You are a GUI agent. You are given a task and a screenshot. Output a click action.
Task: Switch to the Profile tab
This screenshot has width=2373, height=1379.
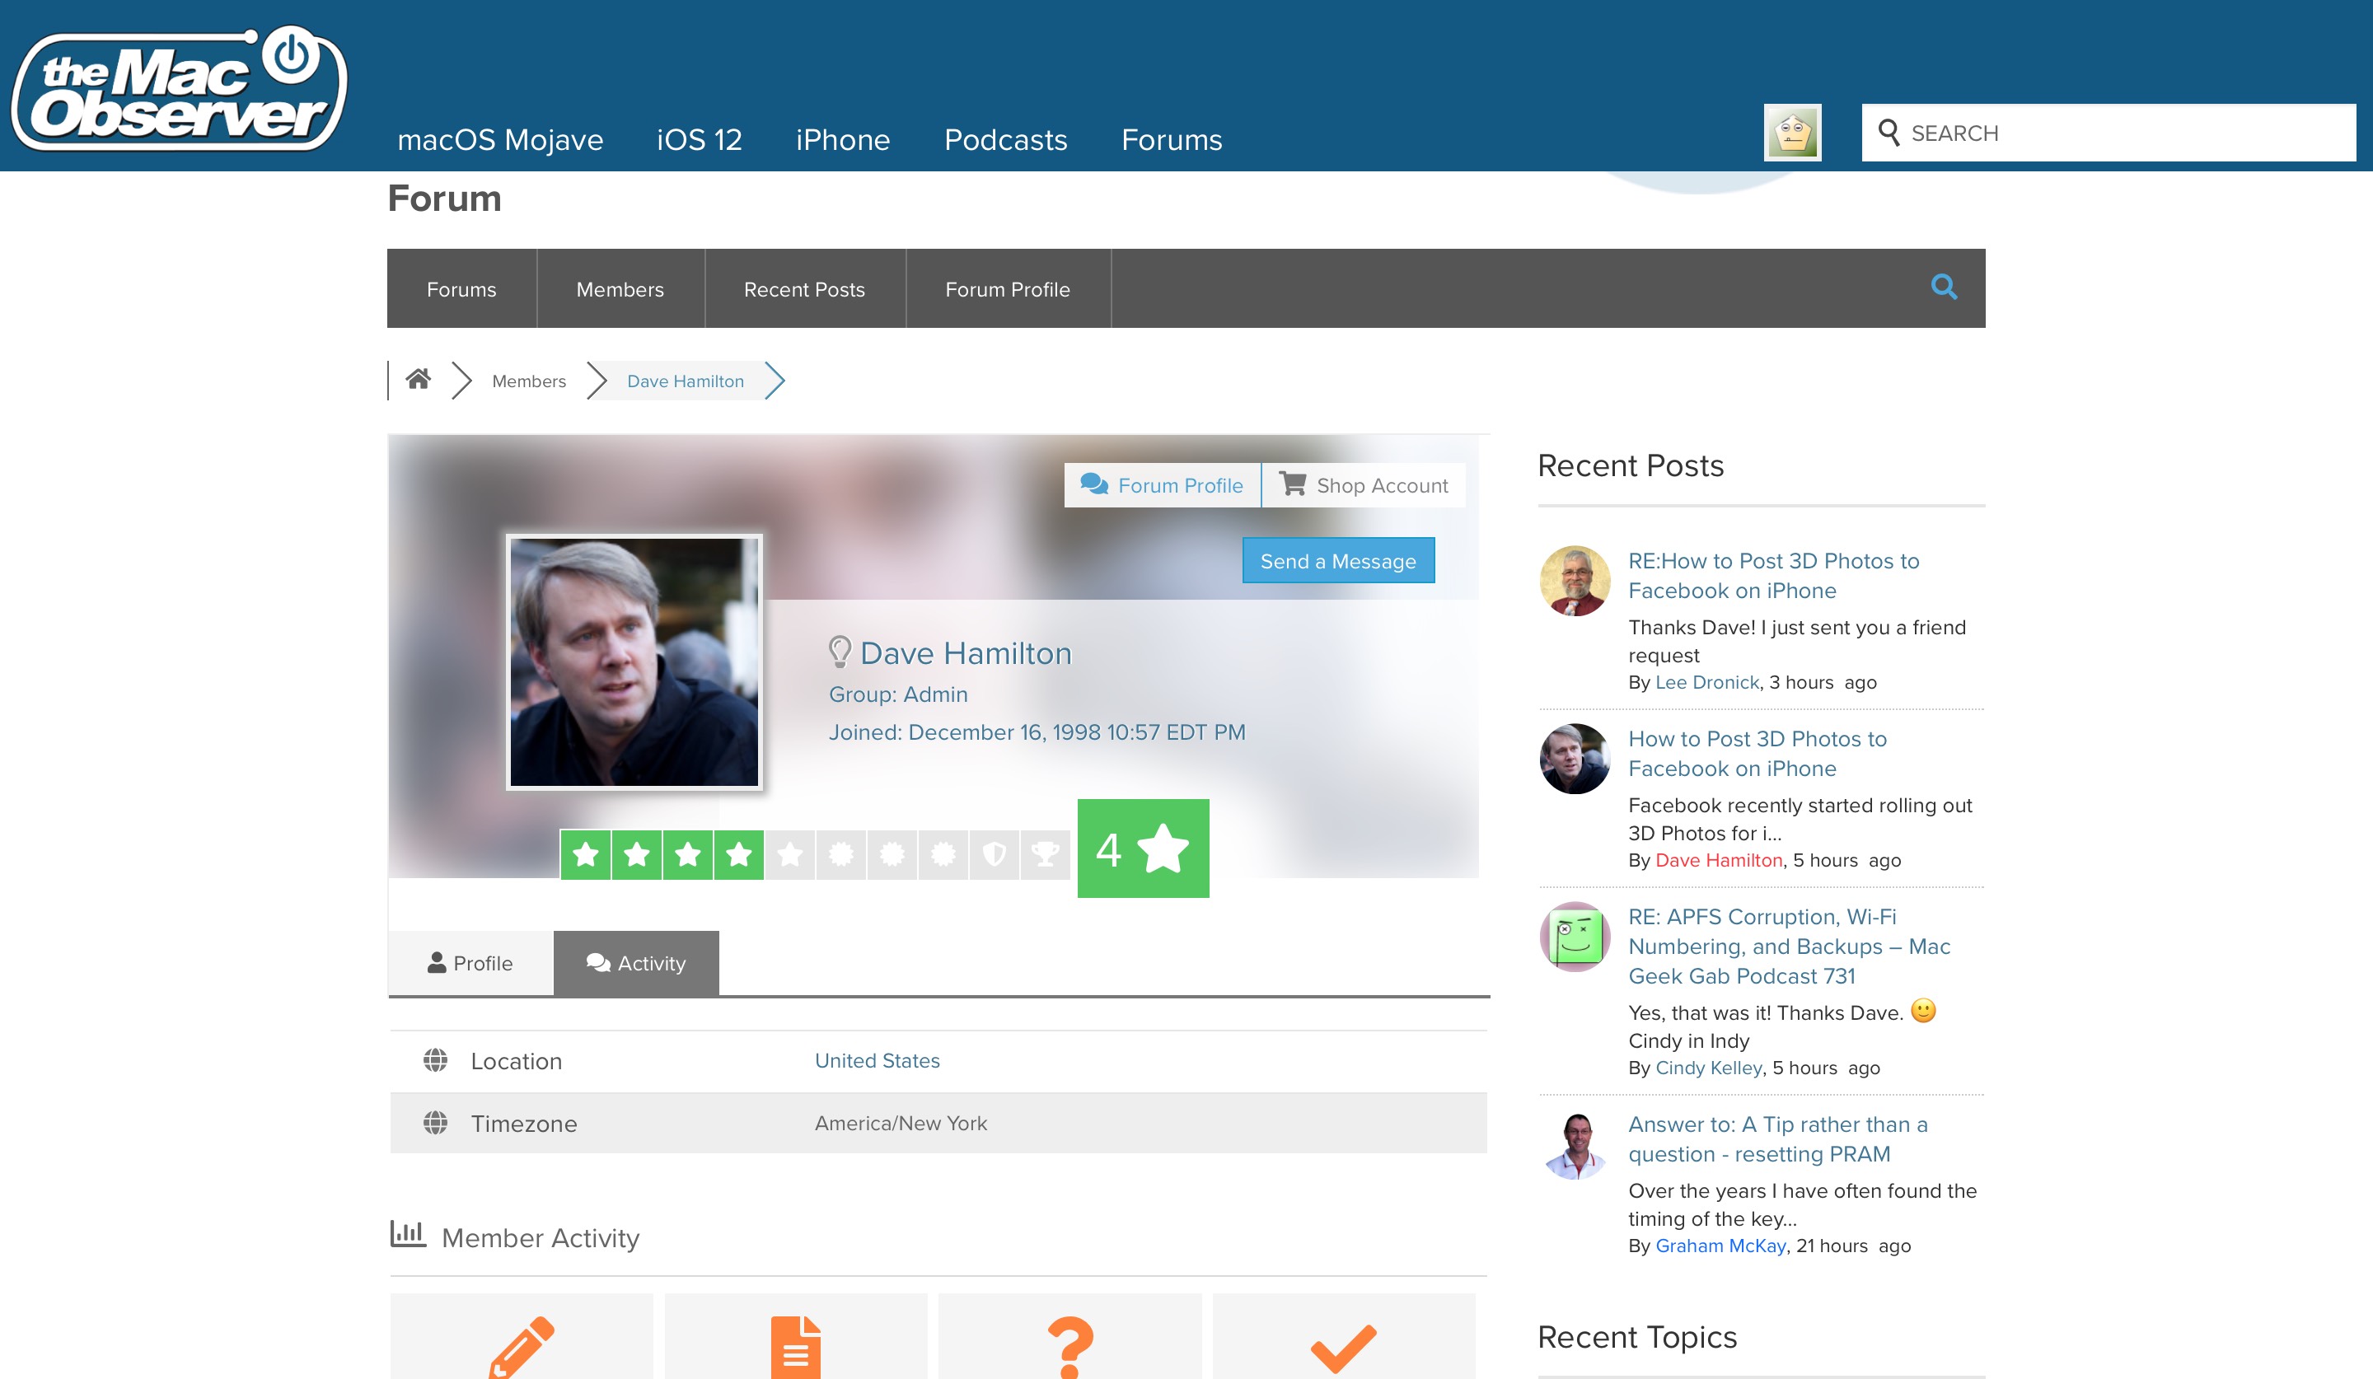(x=470, y=963)
